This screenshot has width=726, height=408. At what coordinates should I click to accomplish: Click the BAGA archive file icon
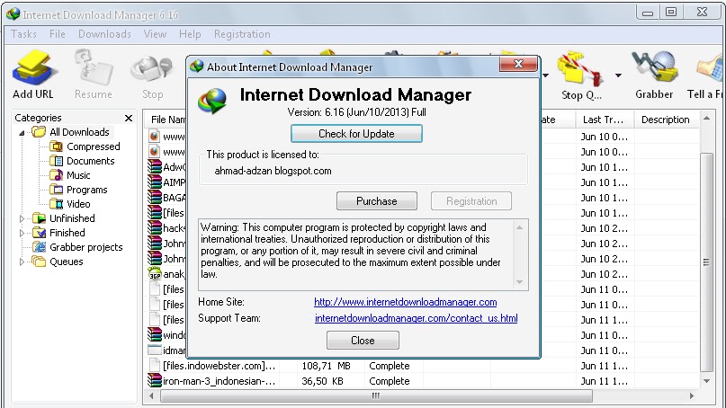tap(154, 198)
